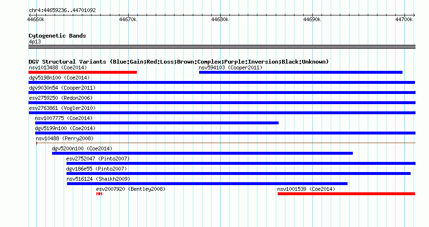429x227 pixels.
Task: Click the esv2759250 (Redon2006) label
Action: 61,98
